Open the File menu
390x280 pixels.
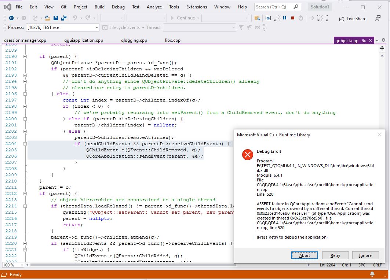pos(19,7)
